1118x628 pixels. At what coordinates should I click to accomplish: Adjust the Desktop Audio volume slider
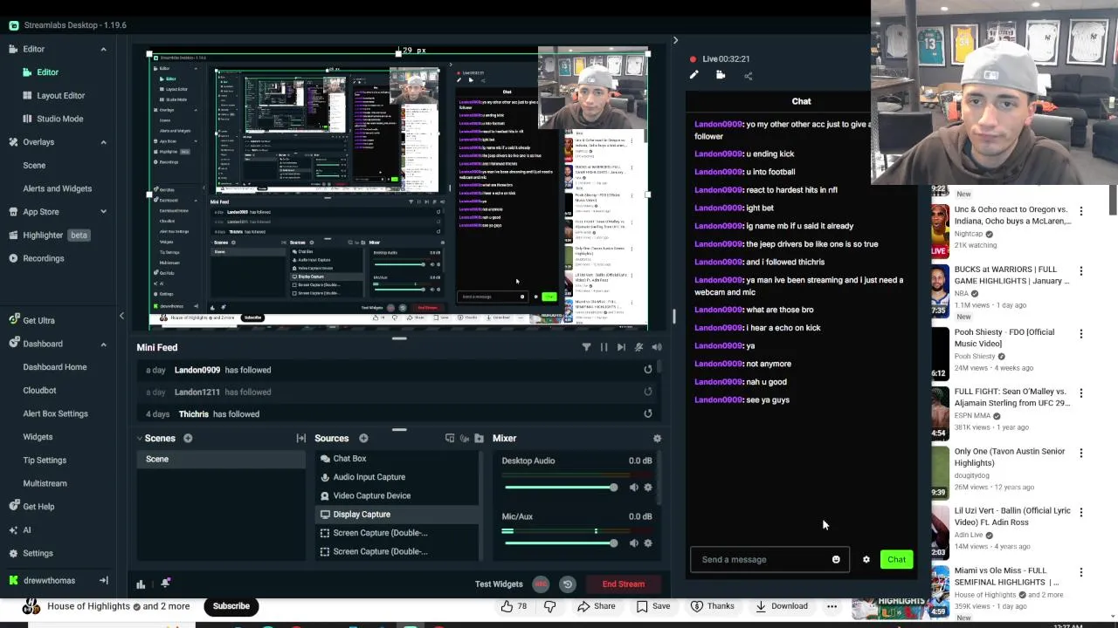[x=560, y=488]
